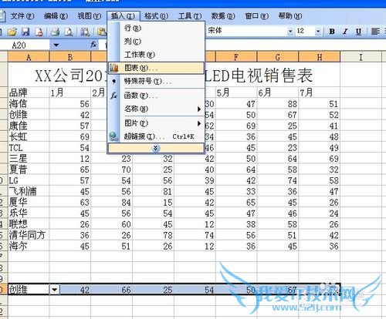Select the 夏普 brand cell
386x319 pixels.
click(29, 170)
